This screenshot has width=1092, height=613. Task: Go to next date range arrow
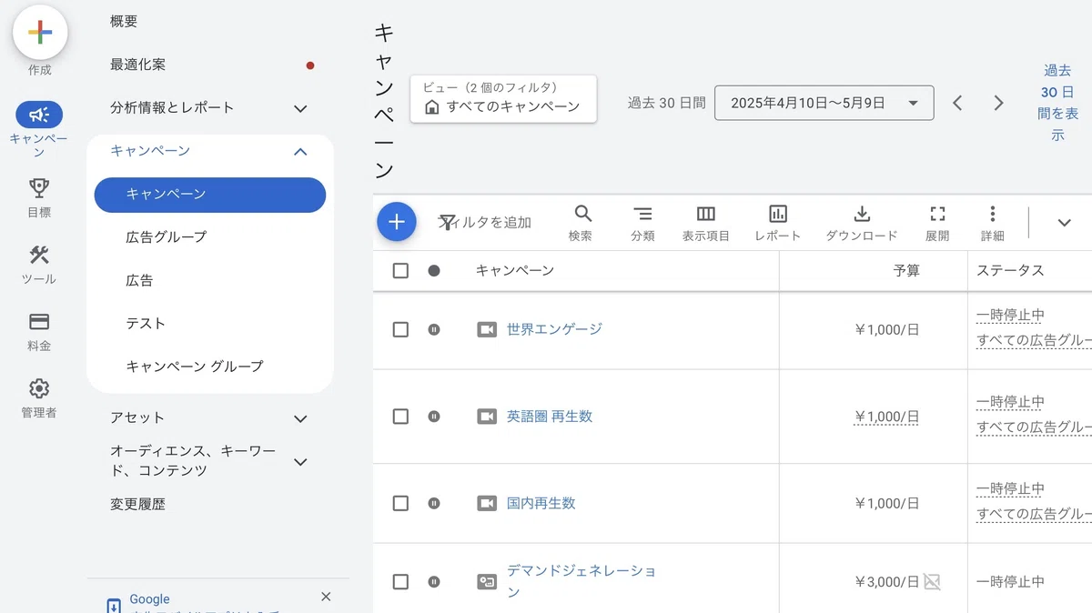coord(998,103)
